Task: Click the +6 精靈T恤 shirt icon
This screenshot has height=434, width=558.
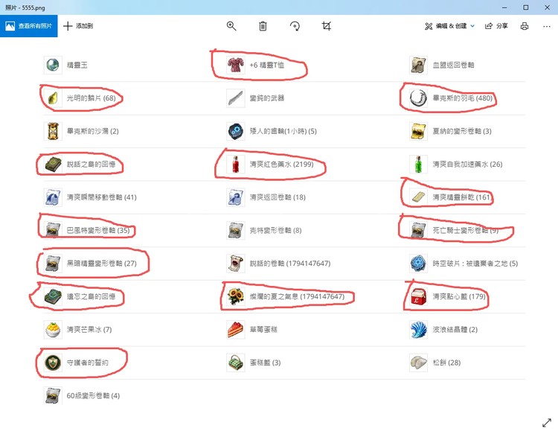Action: point(236,66)
